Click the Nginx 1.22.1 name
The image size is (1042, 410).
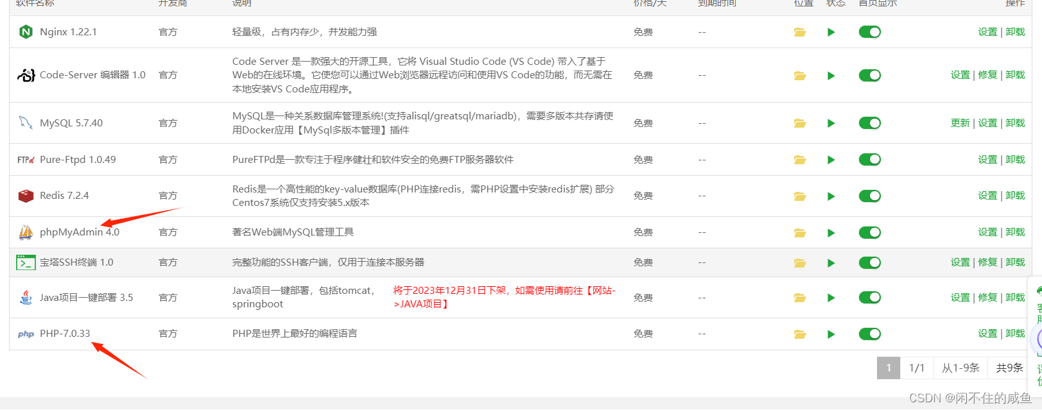68,32
